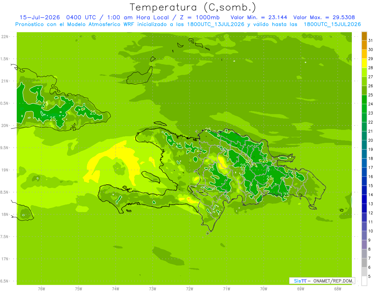Click the '10' label on the color scale

[370, 231]
